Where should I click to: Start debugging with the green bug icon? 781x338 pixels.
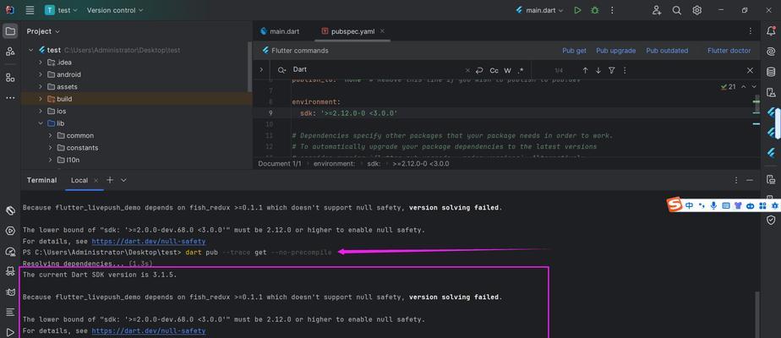(x=594, y=10)
